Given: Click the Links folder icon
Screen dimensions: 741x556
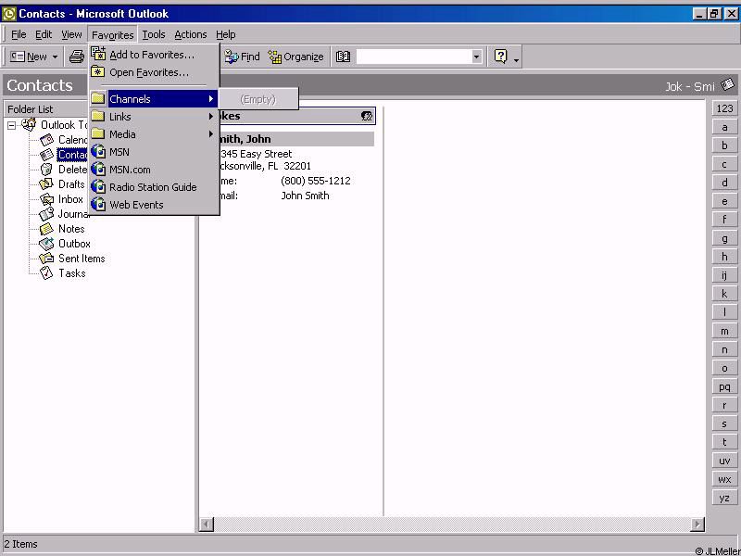Looking at the screenshot, I should tap(98, 117).
